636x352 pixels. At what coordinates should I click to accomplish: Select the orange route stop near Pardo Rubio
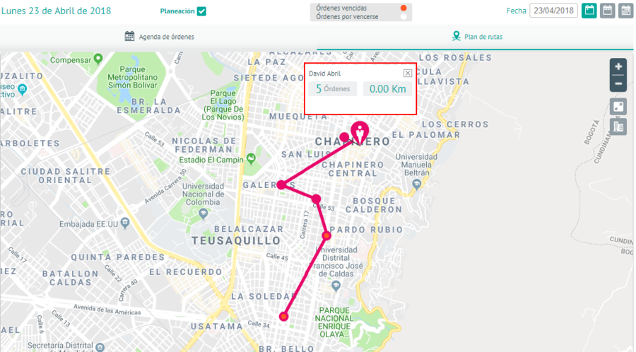326,235
